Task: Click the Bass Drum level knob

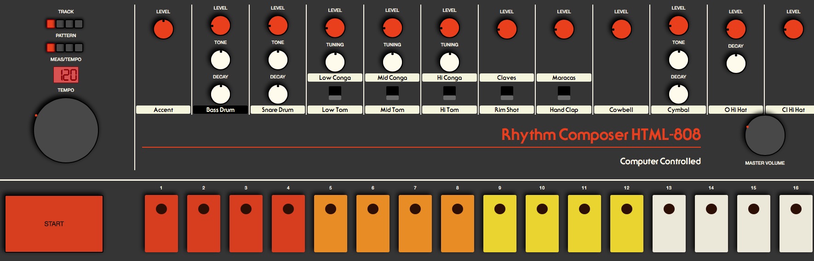Action: point(220,26)
